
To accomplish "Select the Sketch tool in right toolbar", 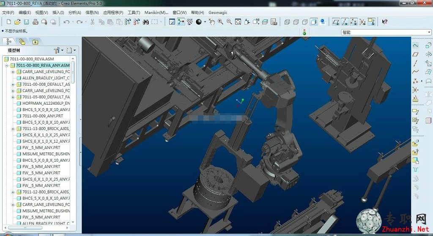I will (x=415, y=45).
